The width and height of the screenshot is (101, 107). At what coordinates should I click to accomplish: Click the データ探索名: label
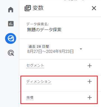pos(37,24)
